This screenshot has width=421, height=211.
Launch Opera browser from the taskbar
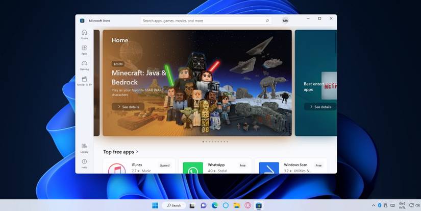(x=247, y=205)
